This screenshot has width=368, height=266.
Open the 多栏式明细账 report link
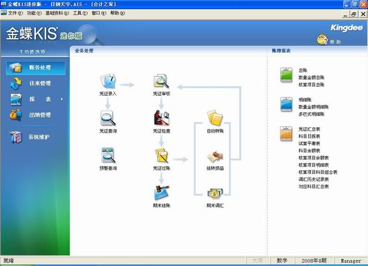(x=312, y=115)
